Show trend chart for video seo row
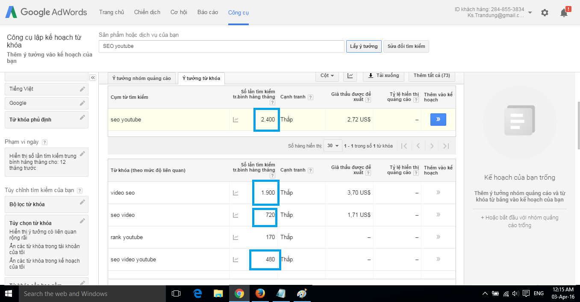 coord(236,193)
